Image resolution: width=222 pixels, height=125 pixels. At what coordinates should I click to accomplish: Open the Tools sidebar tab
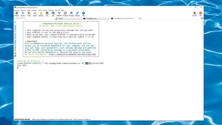tap(15, 36)
